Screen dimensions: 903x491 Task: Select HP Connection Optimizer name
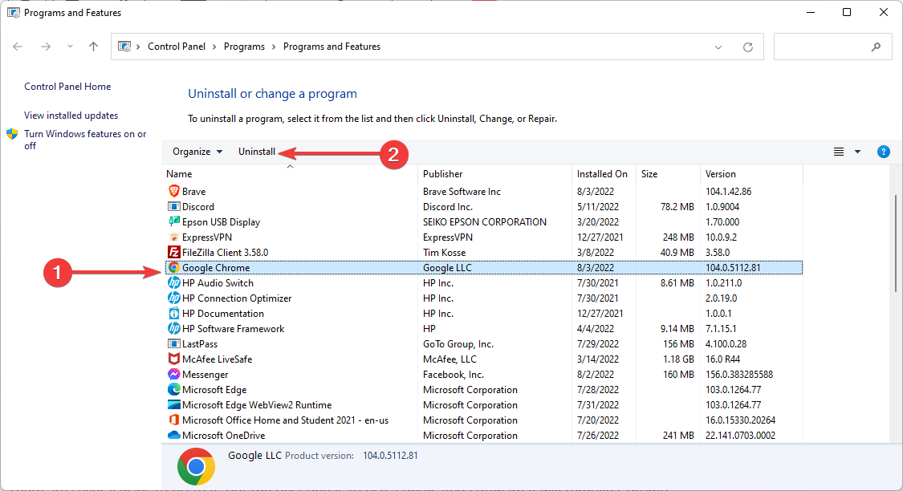tap(237, 298)
